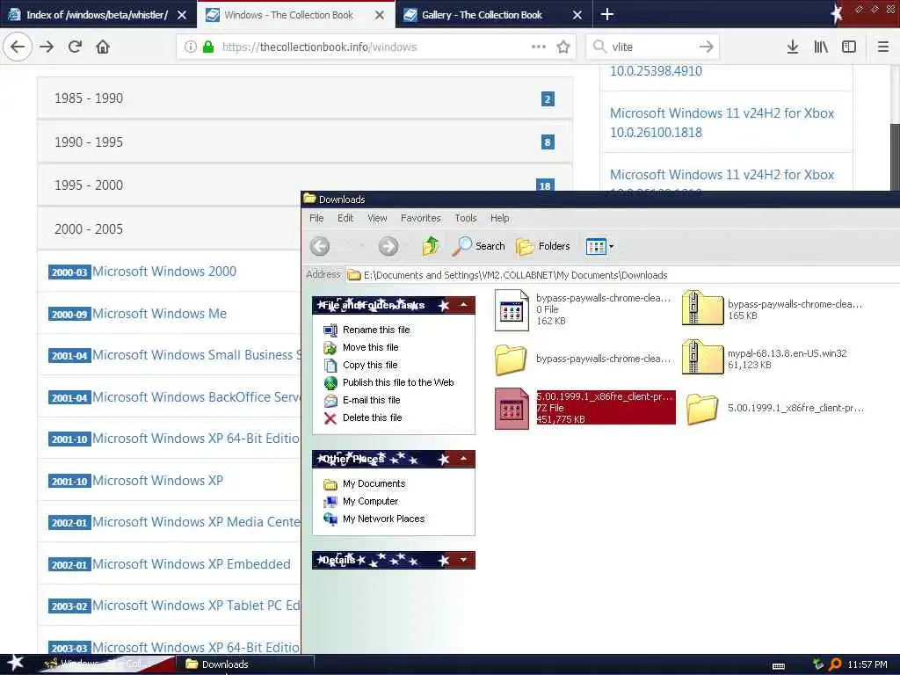900x675 pixels.
Task: Bookmark this page with the star
Action: 563,47
